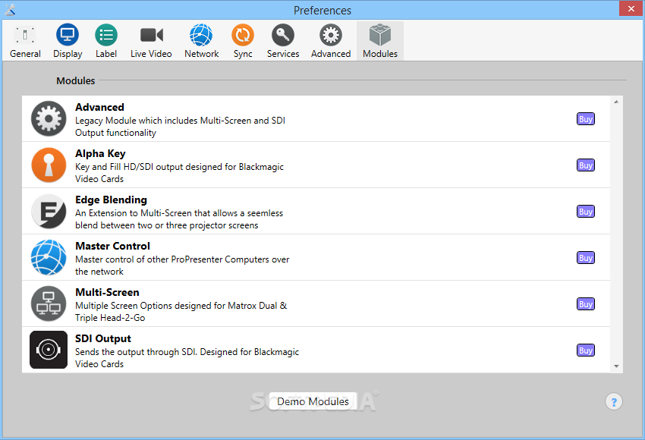This screenshot has width=645, height=440.
Task: Open the Display monitor icon
Action: click(68, 35)
